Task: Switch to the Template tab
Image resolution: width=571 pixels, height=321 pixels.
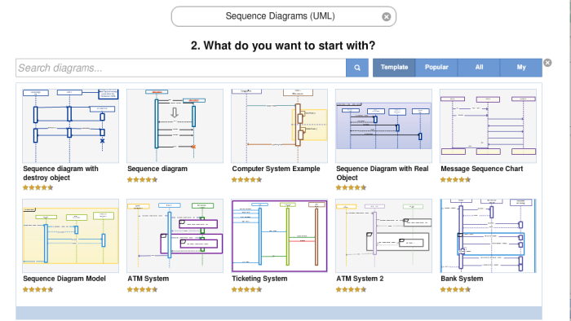Action: click(x=394, y=68)
